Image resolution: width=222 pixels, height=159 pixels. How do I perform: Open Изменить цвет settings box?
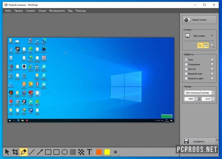[x=212, y=78]
